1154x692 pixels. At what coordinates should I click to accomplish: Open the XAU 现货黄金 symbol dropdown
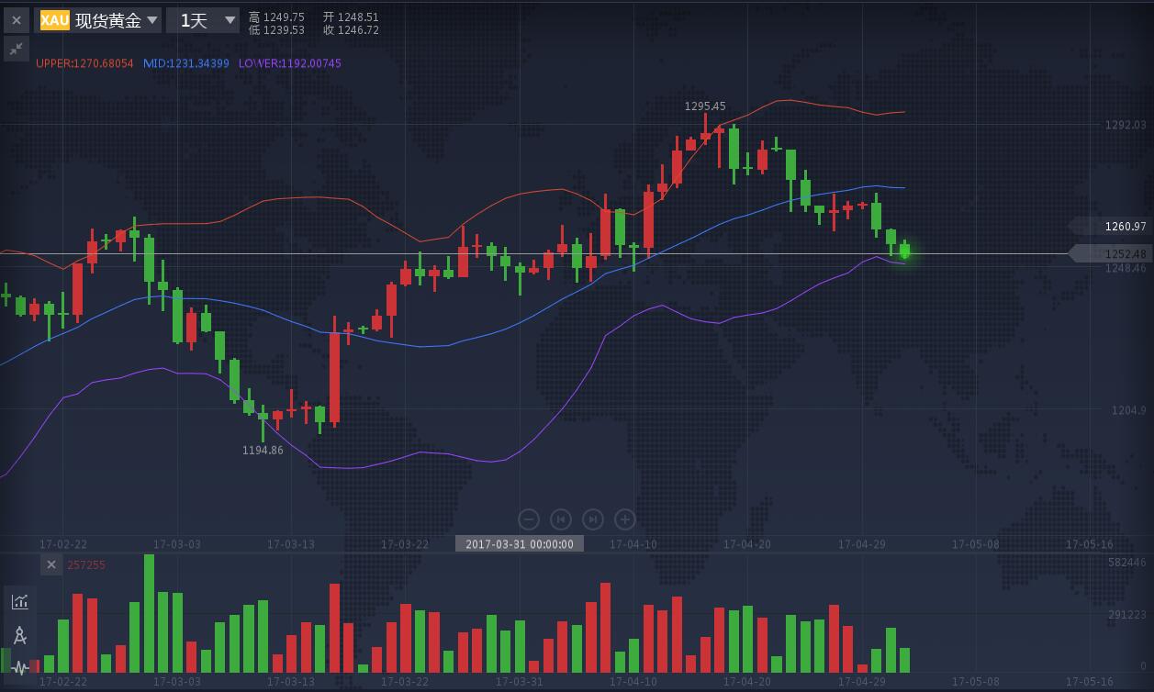coord(99,20)
